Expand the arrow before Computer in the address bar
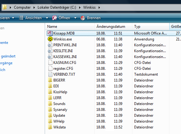The width and height of the screenshot is (181, 134). pos(10,7)
